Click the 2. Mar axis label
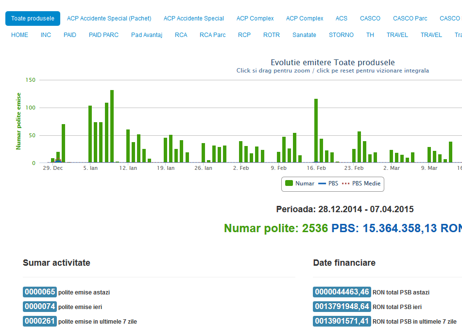 392,168
